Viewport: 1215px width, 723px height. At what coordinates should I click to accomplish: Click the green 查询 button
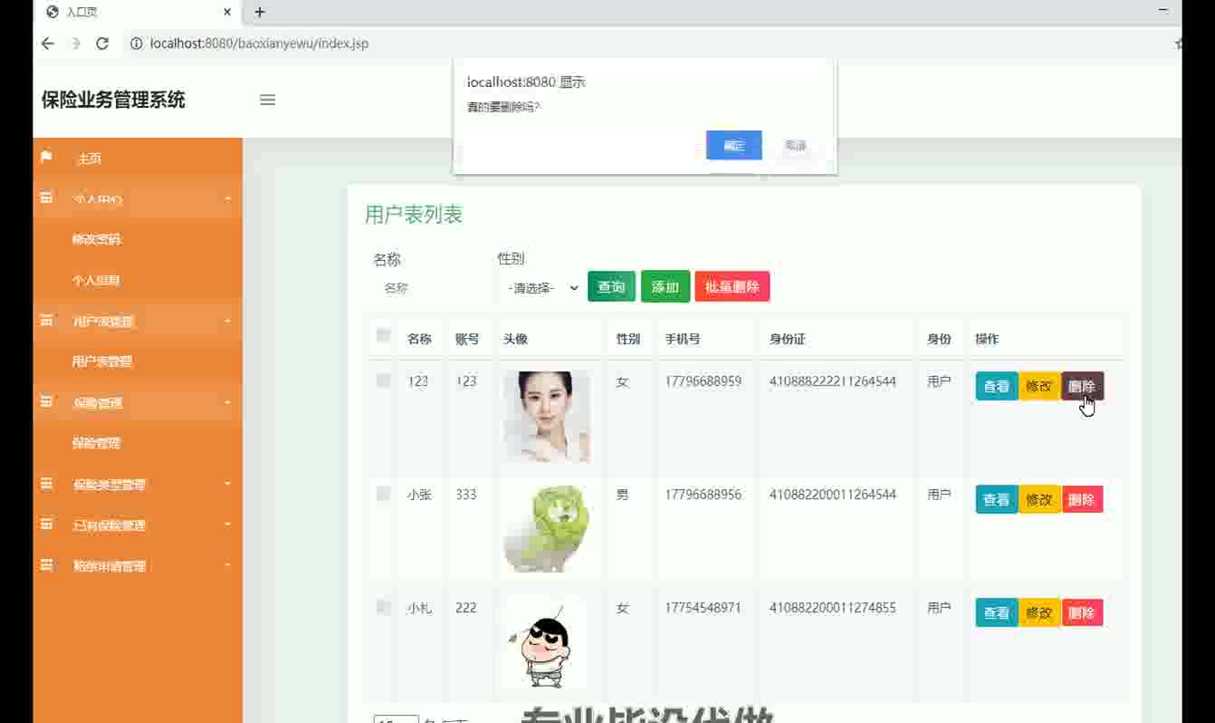(x=611, y=286)
